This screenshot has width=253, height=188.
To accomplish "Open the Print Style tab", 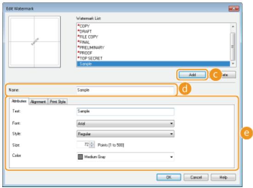I will pos(57,102).
